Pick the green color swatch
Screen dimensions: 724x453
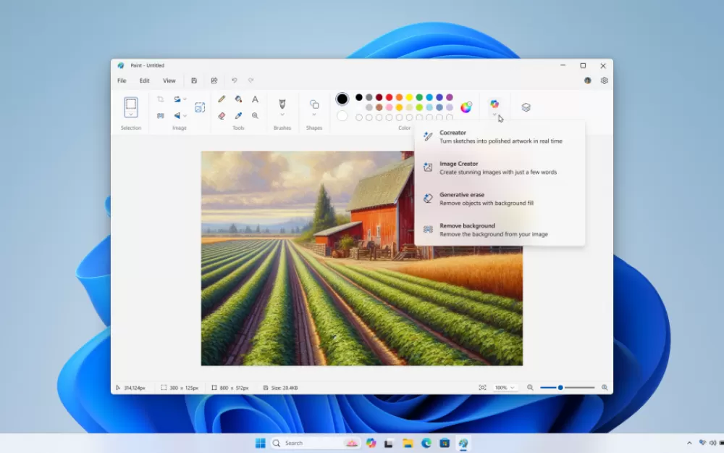[x=419, y=97]
